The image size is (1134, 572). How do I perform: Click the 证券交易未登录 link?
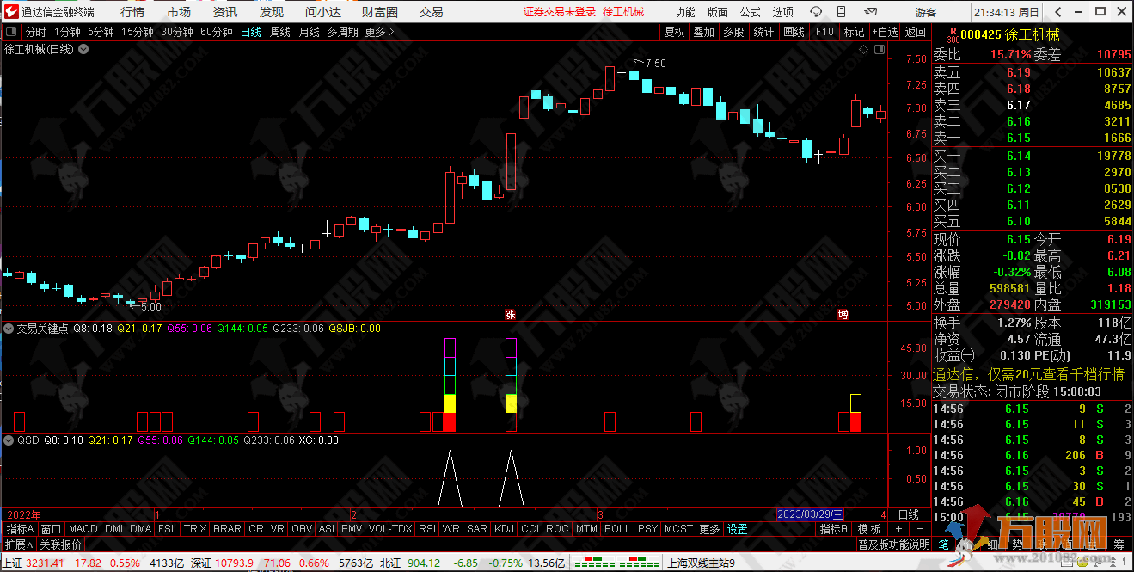click(560, 12)
